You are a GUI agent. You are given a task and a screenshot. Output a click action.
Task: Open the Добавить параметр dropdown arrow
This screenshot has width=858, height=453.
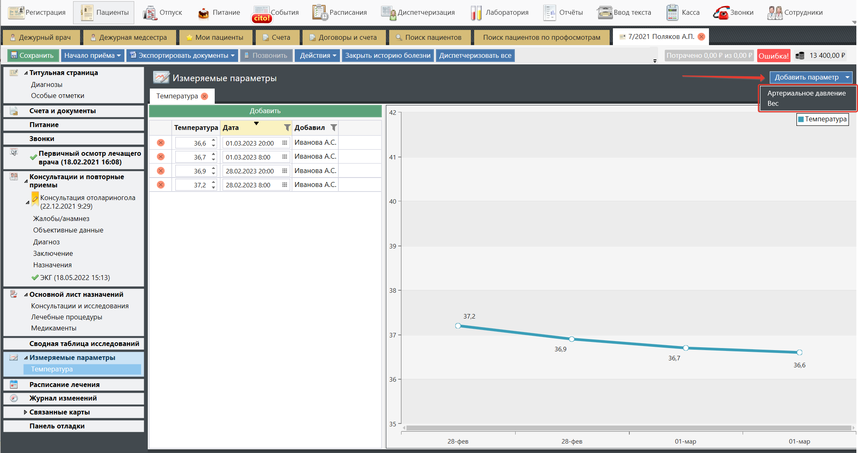coord(847,77)
